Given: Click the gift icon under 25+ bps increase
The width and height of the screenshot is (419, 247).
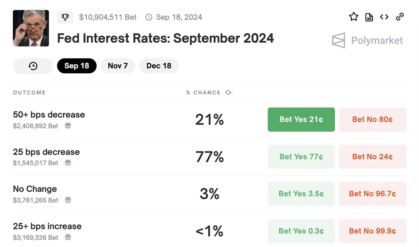Looking at the screenshot, I should point(68,238).
